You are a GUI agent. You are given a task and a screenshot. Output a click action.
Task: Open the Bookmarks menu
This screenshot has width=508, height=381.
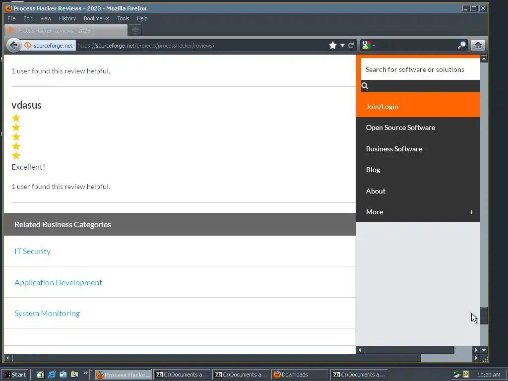click(x=97, y=18)
